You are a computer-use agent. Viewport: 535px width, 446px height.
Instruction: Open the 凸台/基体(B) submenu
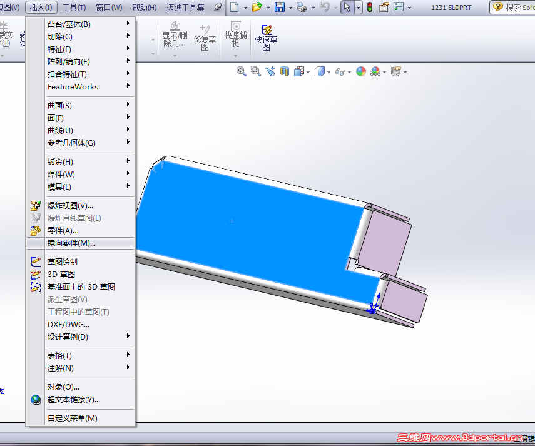(x=81, y=24)
